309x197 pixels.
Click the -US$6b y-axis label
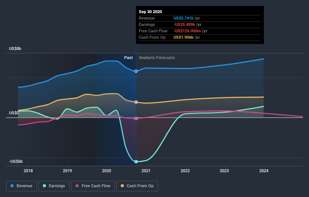pos(16,161)
